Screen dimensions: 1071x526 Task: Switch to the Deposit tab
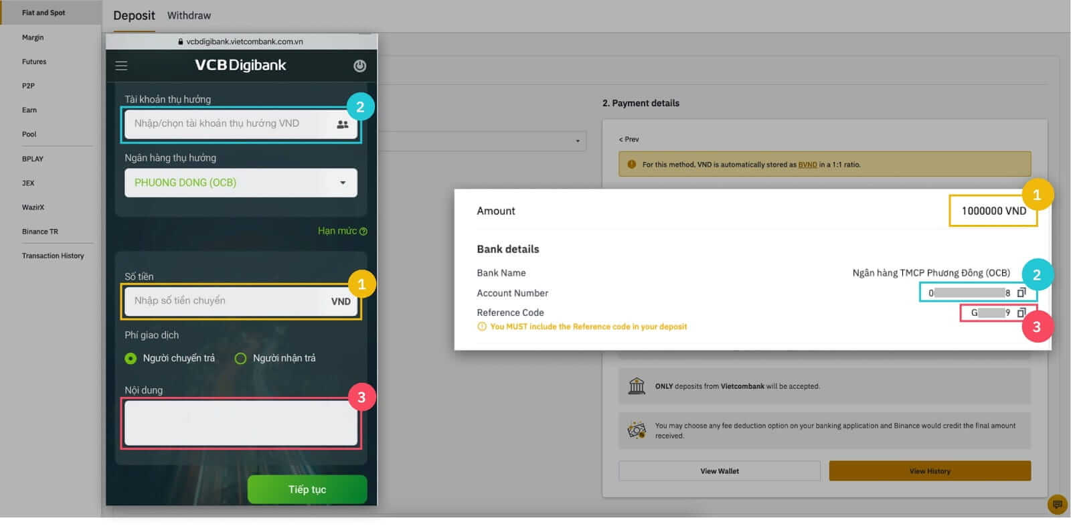(x=134, y=15)
